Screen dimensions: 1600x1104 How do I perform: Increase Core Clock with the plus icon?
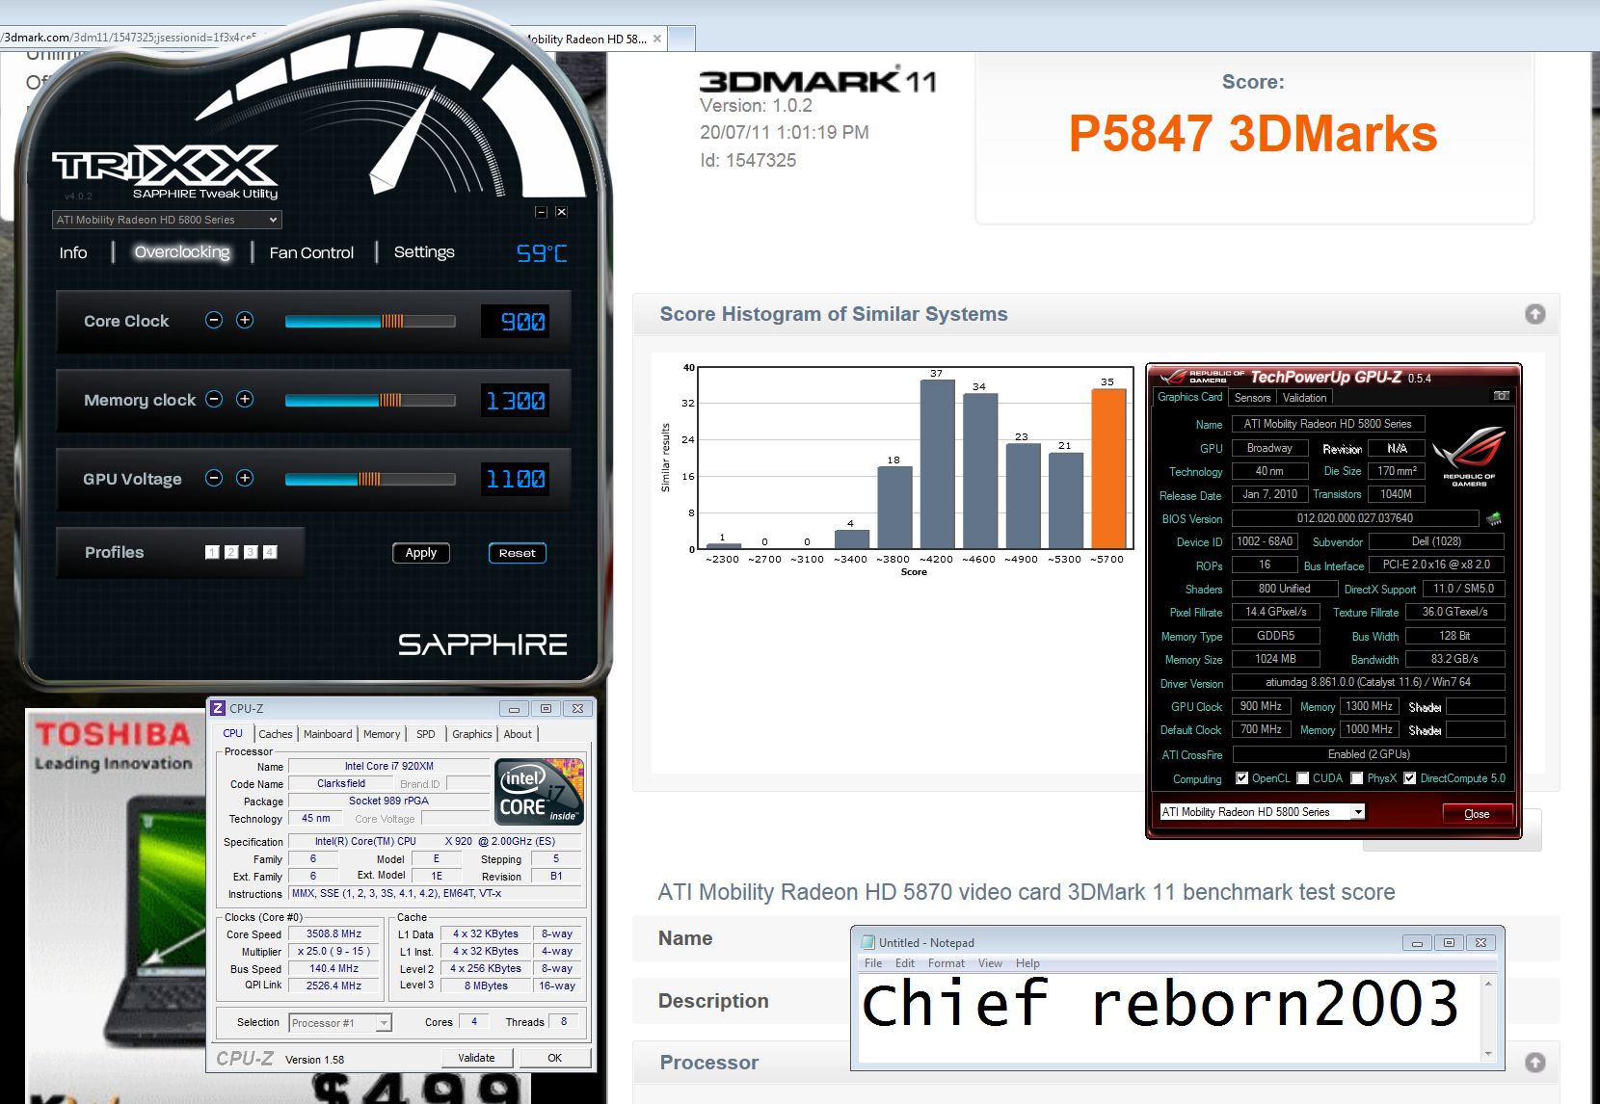(245, 320)
